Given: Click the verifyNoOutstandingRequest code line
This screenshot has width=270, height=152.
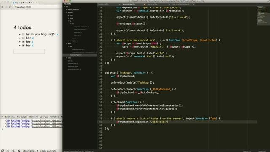Looking at the screenshot, I should point(147,109).
